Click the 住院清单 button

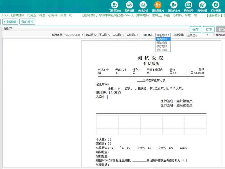pos(10,22)
